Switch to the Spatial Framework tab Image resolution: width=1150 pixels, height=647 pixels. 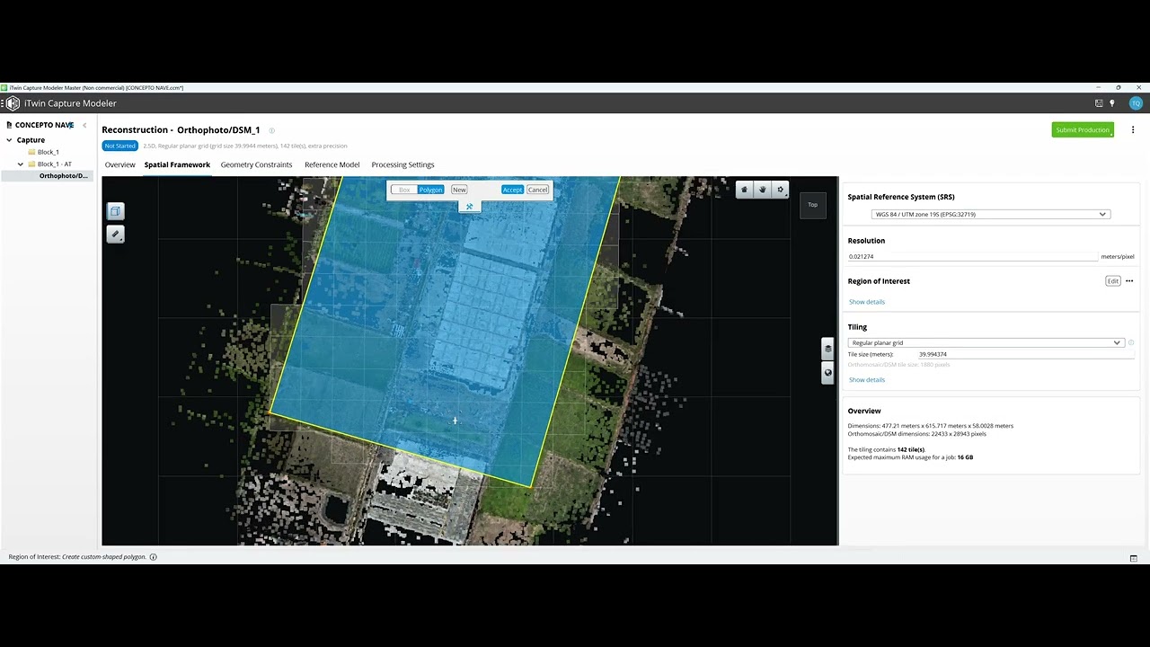point(177,164)
